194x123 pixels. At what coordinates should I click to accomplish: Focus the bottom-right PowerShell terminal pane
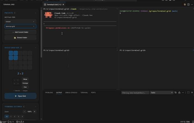click(156, 69)
